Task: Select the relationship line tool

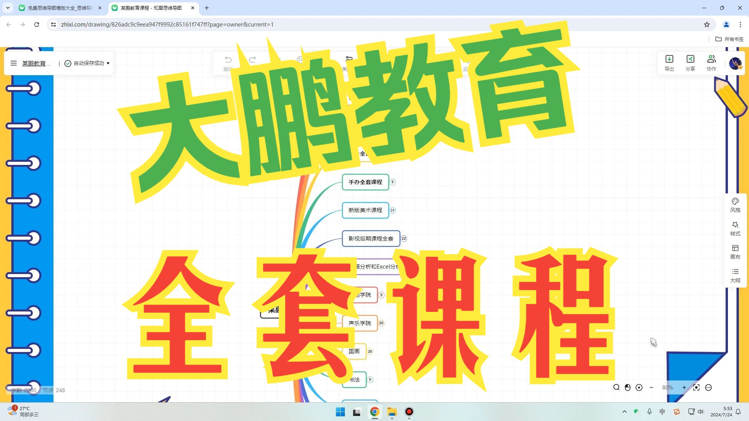Action: (x=349, y=59)
